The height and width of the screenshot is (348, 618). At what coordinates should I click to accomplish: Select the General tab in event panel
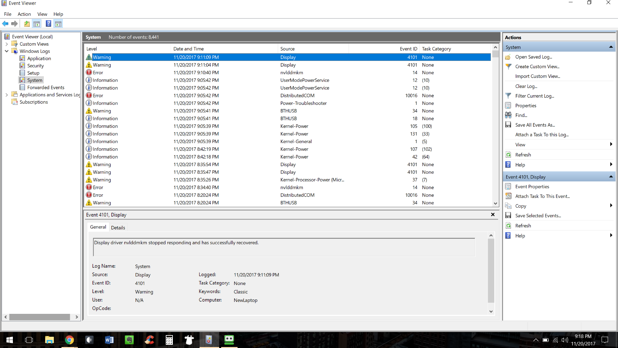(98, 227)
